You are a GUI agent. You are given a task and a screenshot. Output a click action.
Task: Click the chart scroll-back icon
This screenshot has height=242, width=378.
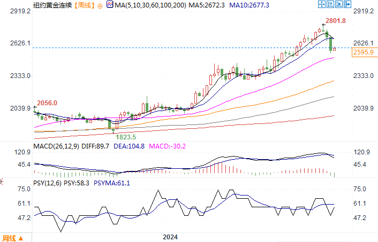[330, 4]
